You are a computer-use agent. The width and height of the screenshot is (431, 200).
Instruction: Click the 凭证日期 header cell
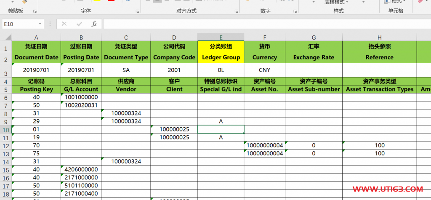pyautogui.click(x=36, y=46)
